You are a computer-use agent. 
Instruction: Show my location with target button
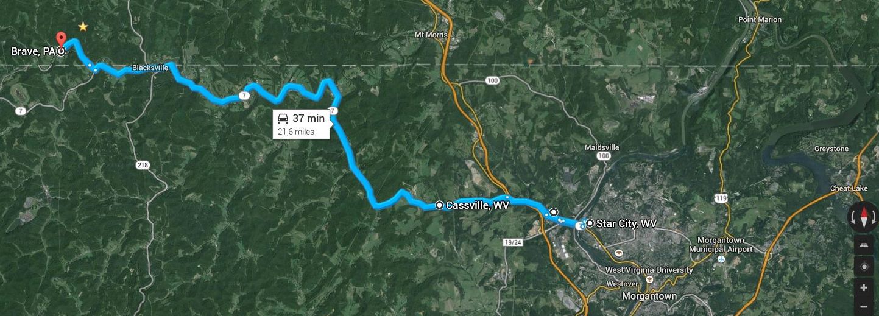click(x=864, y=266)
